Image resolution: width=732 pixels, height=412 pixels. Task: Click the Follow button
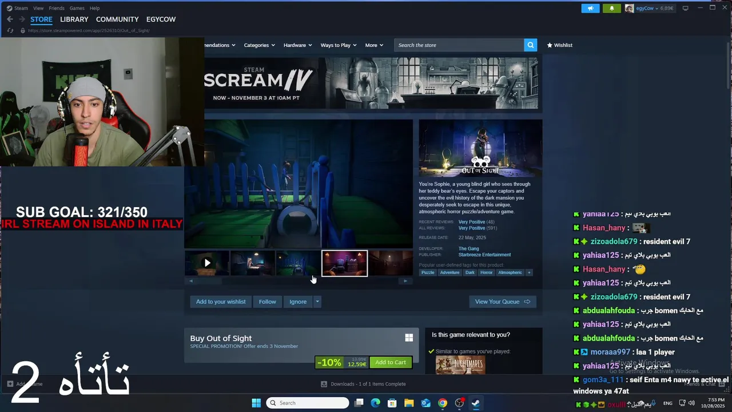(267, 302)
